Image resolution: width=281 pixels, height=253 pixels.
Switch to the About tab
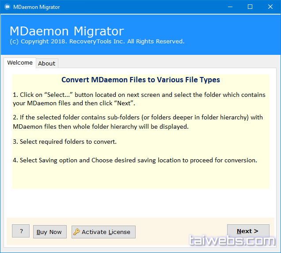point(47,63)
